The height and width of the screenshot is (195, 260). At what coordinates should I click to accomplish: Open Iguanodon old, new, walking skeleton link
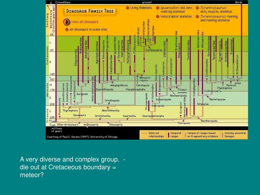tap(177, 10)
